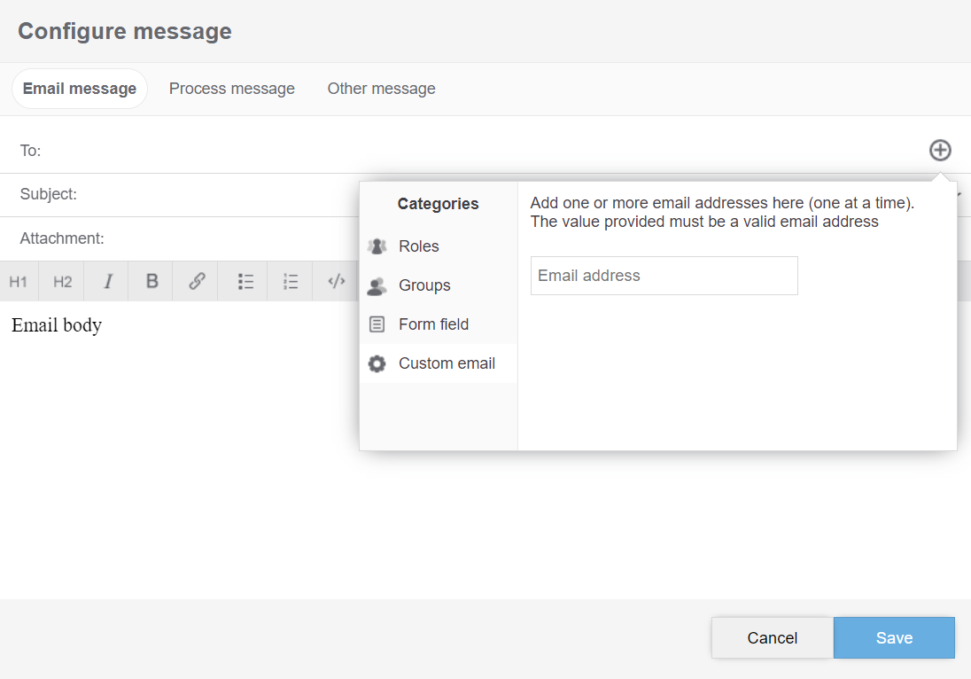Screen dimensions: 971x679
Task: Save the message configuration
Action: (x=893, y=638)
